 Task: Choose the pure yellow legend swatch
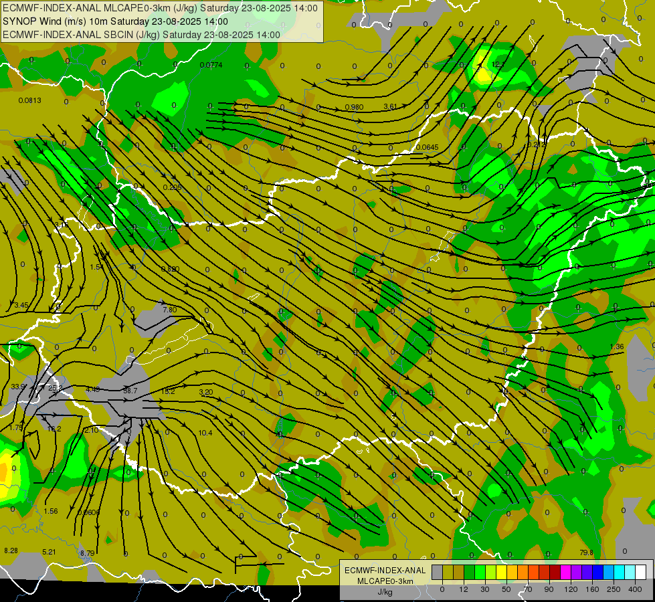pyautogui.click(x=502, y=572)
